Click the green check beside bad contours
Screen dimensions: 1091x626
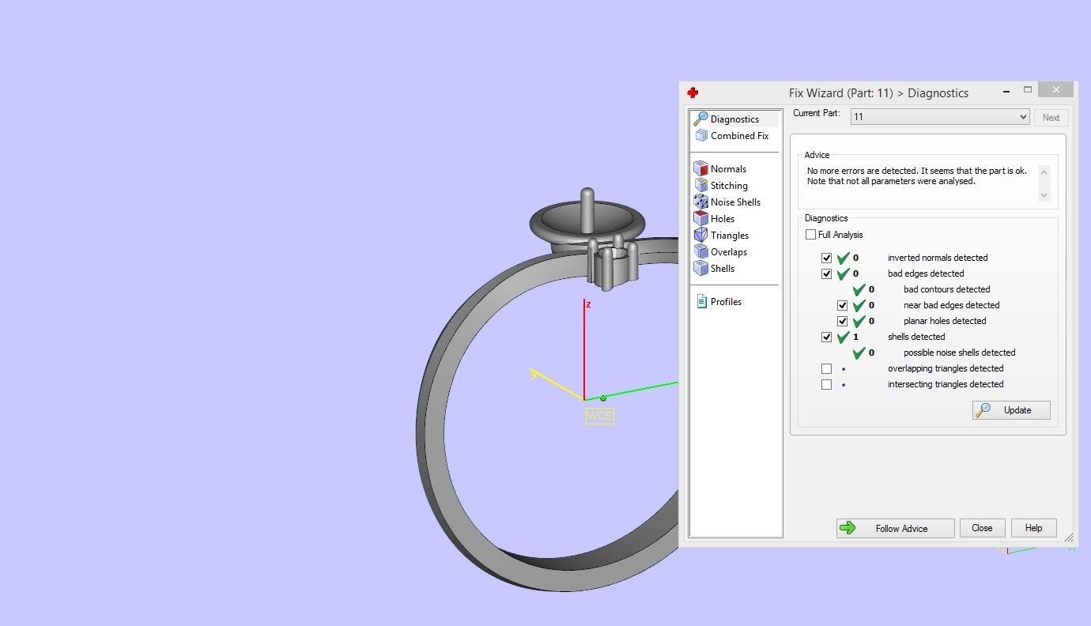pyautogui.click(x=859, y=289)
